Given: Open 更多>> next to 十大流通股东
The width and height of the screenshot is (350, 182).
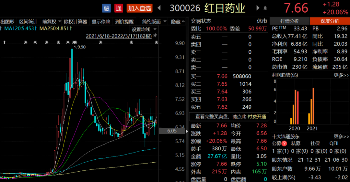Looking at the screenshot, I should click(341, 136).
